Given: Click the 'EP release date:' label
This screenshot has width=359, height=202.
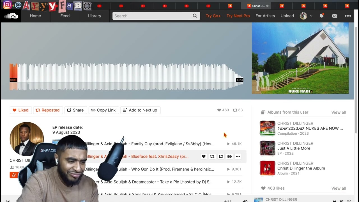Looking at the screenshot, I should 68,127.
